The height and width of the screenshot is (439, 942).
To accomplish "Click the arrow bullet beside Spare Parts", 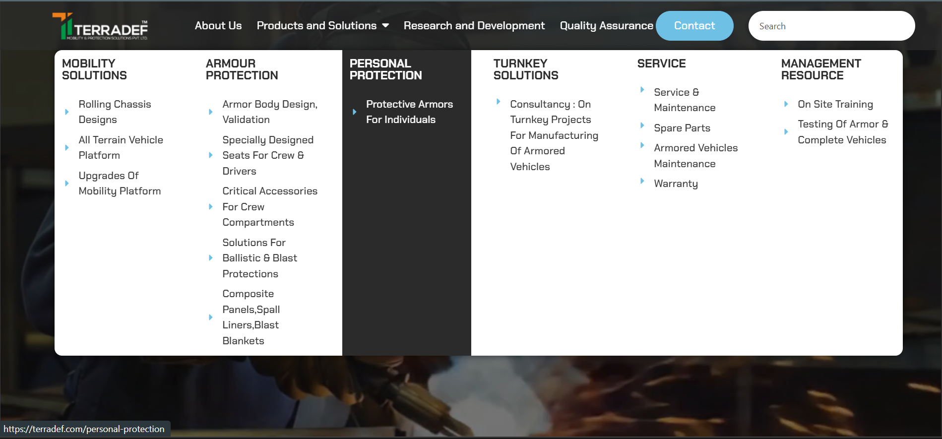I will coord(642,125).
